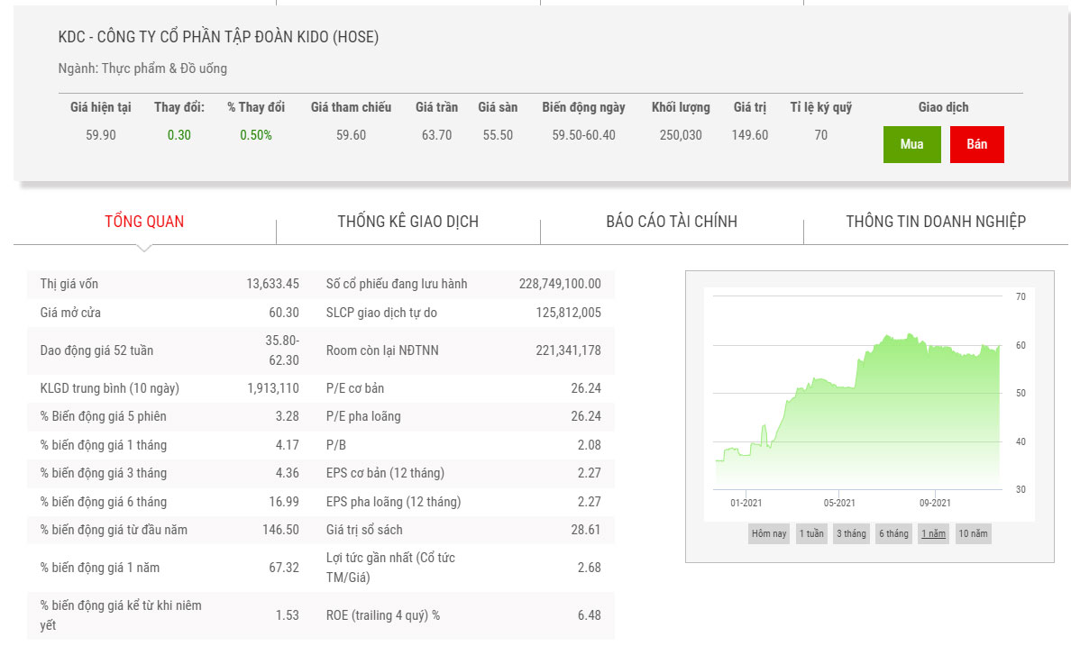
Task: Click the Khối lượng value 250,030
Action: pyautogui.click(x=681, y=135)
